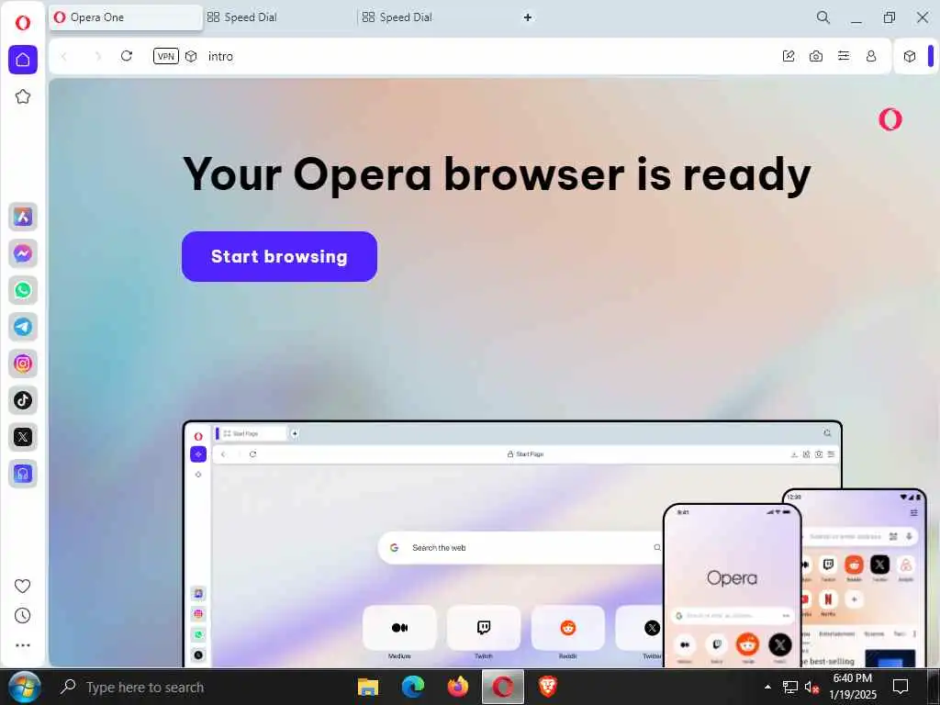Click the red Opera logo on page

tap(890, 119)
